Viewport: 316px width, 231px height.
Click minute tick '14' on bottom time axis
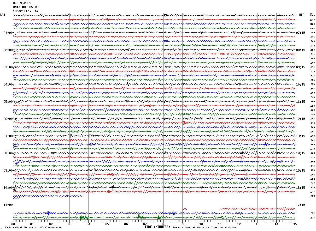(x=276, y=224)
